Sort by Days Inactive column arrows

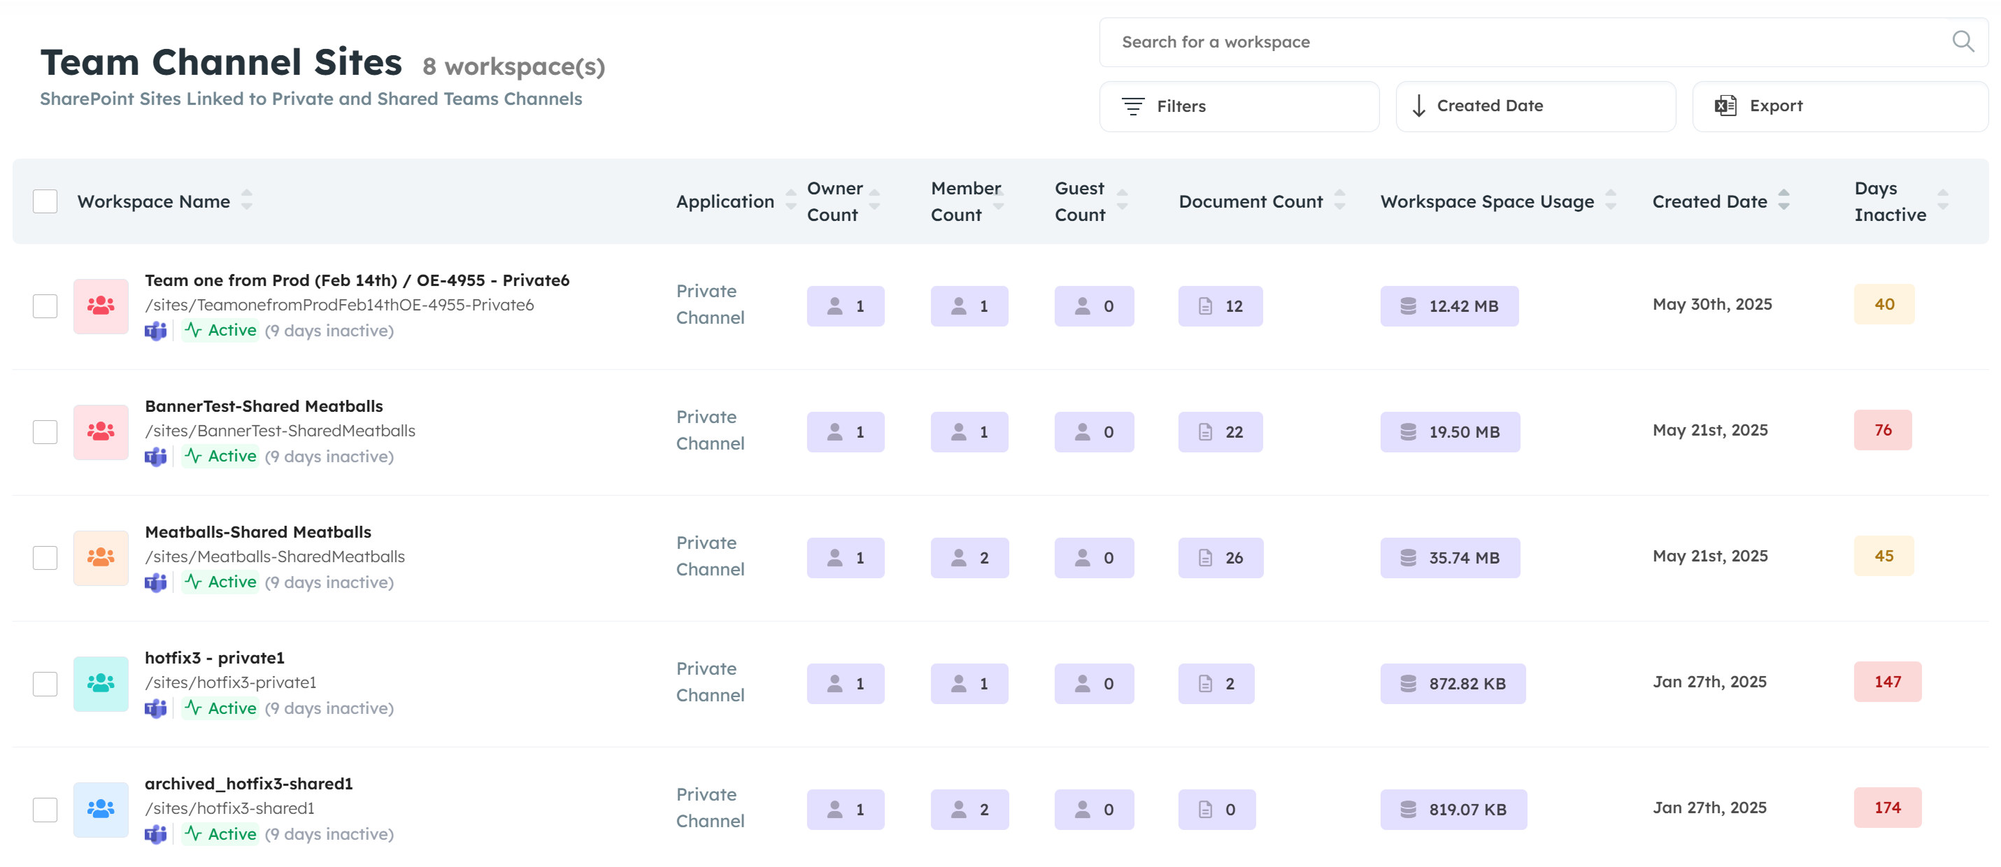click(1944, 201)
